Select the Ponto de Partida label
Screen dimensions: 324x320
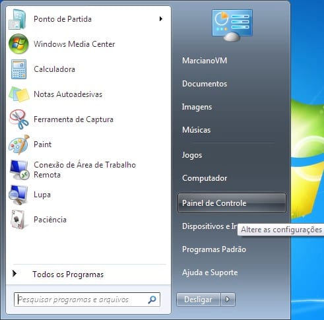pos(63,19)
